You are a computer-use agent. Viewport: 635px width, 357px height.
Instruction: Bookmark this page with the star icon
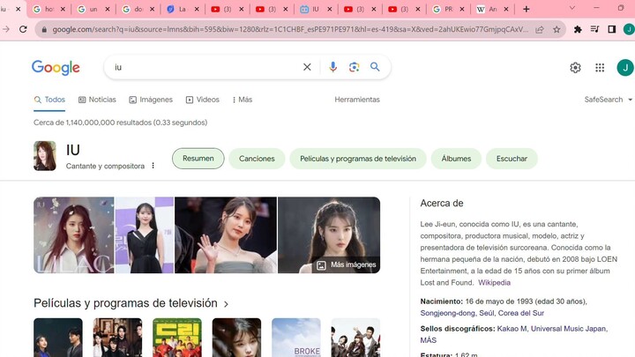pyautogui.click(x=557, y=30)
